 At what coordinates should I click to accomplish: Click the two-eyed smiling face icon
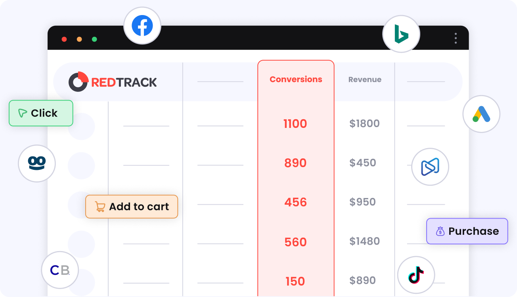tap(37, 164)
